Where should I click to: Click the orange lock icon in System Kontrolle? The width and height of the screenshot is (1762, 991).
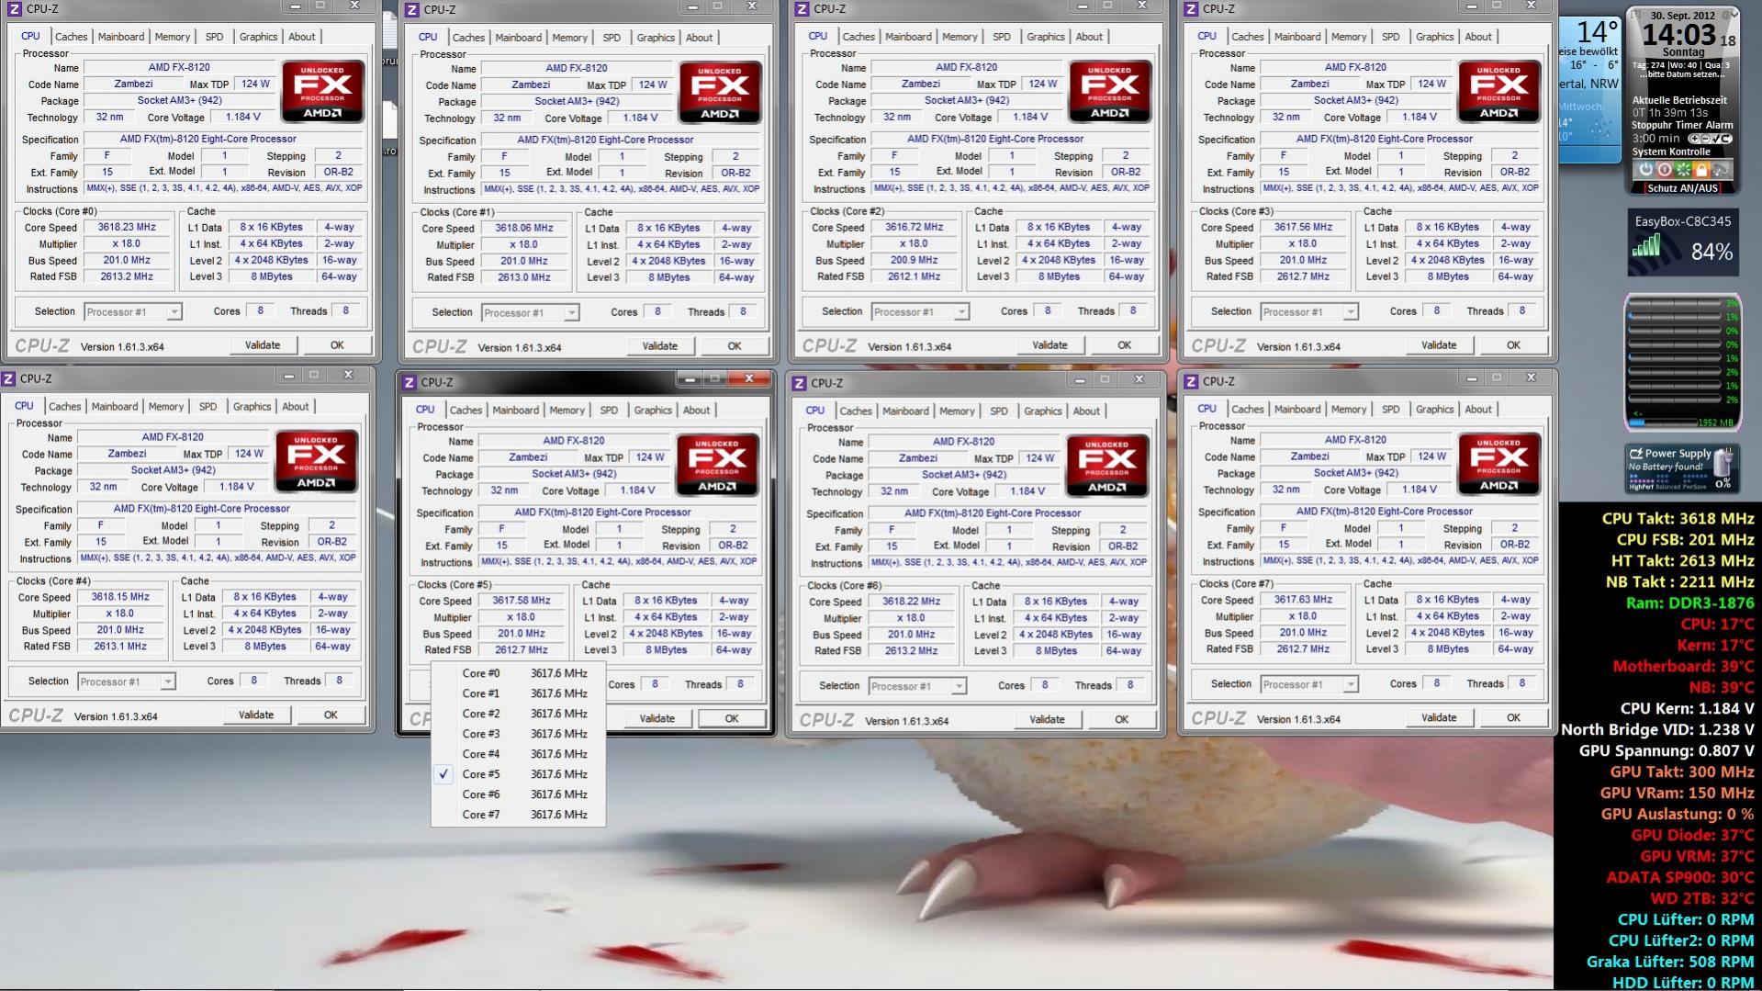(1701, 169)
